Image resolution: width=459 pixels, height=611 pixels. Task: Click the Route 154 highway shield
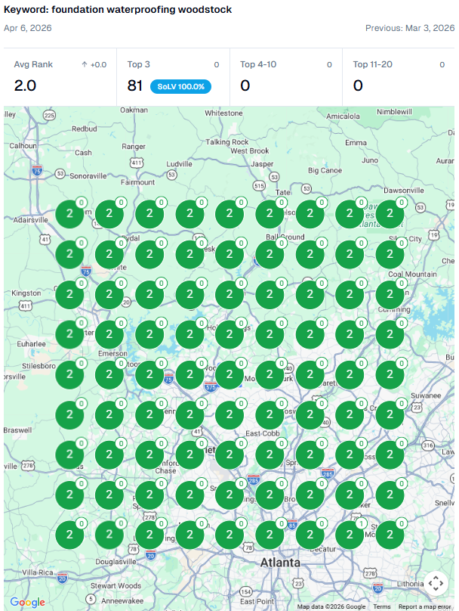pyautogui.click(x=246, y=591)
